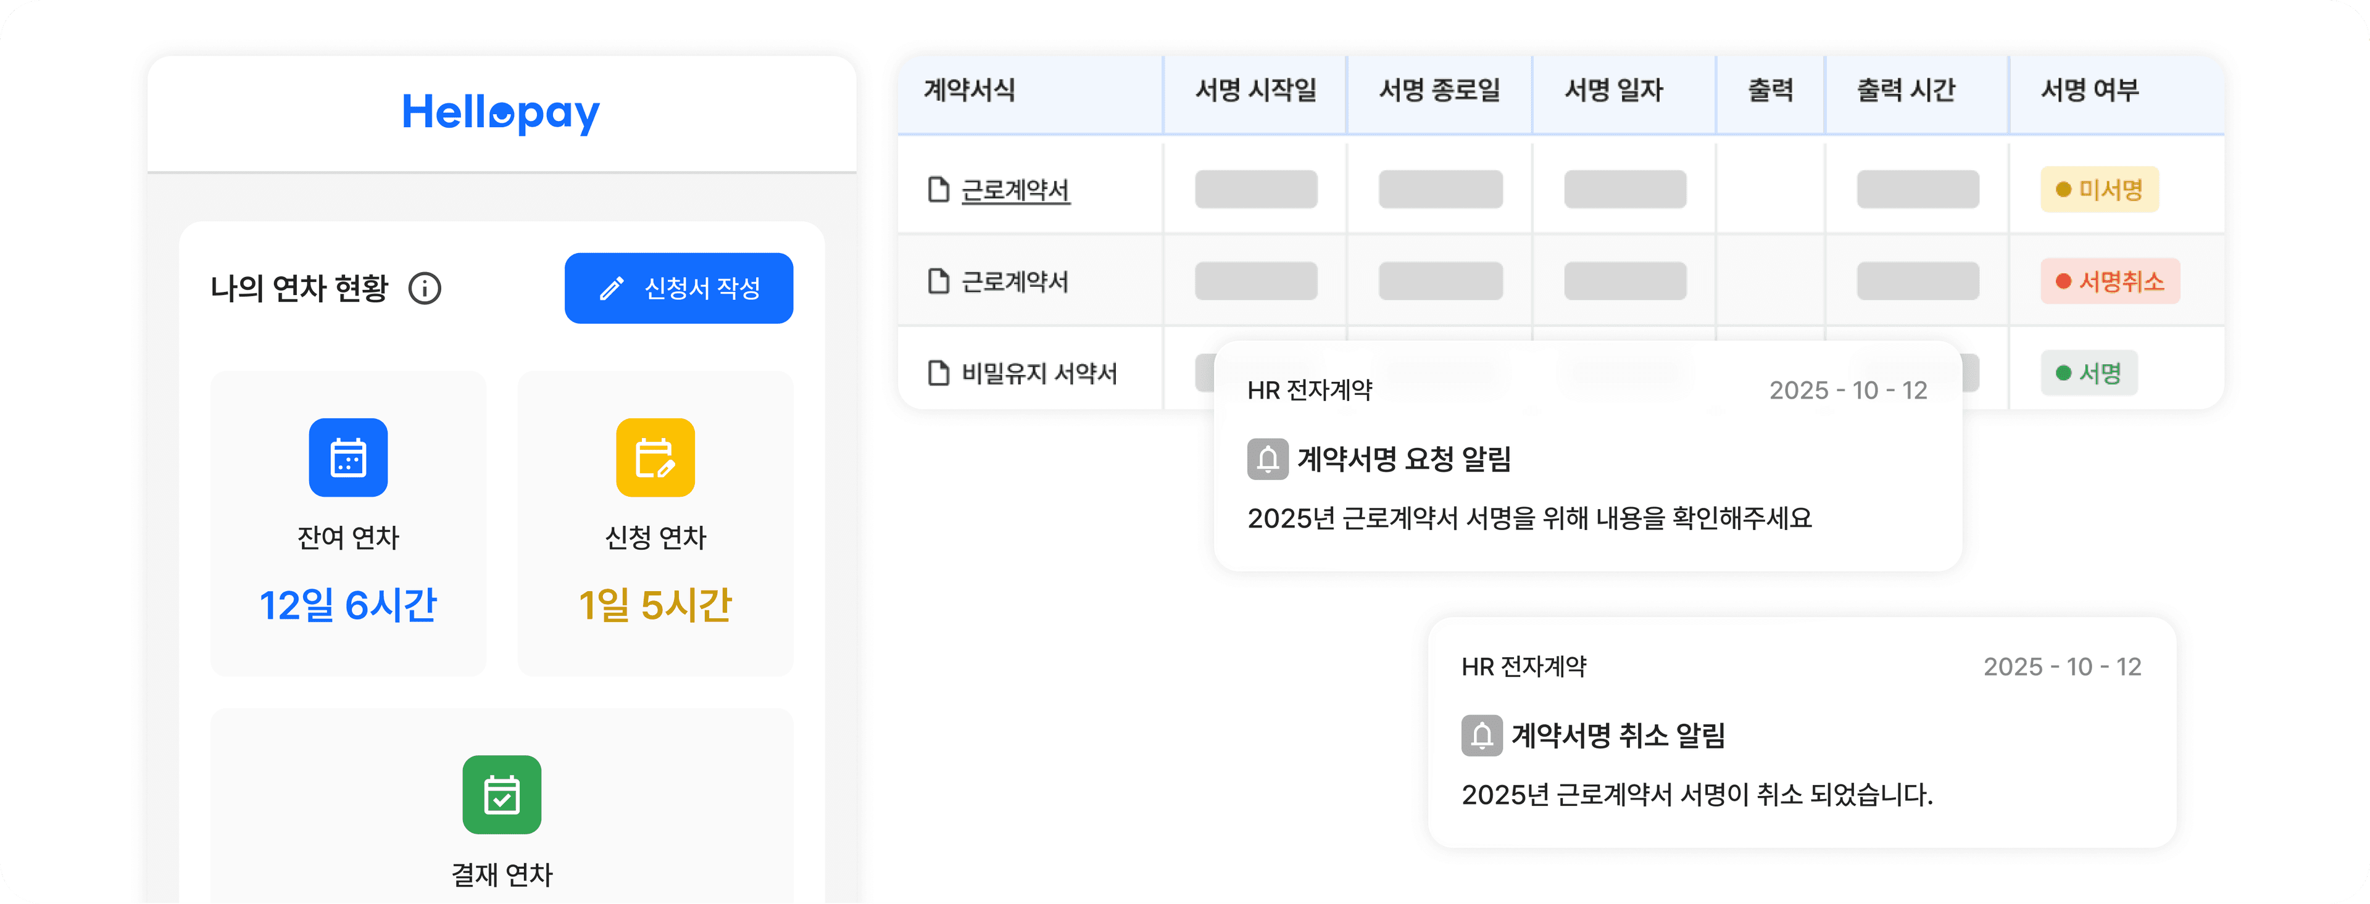Image resolution: width=2370 pixels, height=904 pixels.
Task: Click the 결재 연차 label
Action: pyautogui.click(x=501, y=874)
